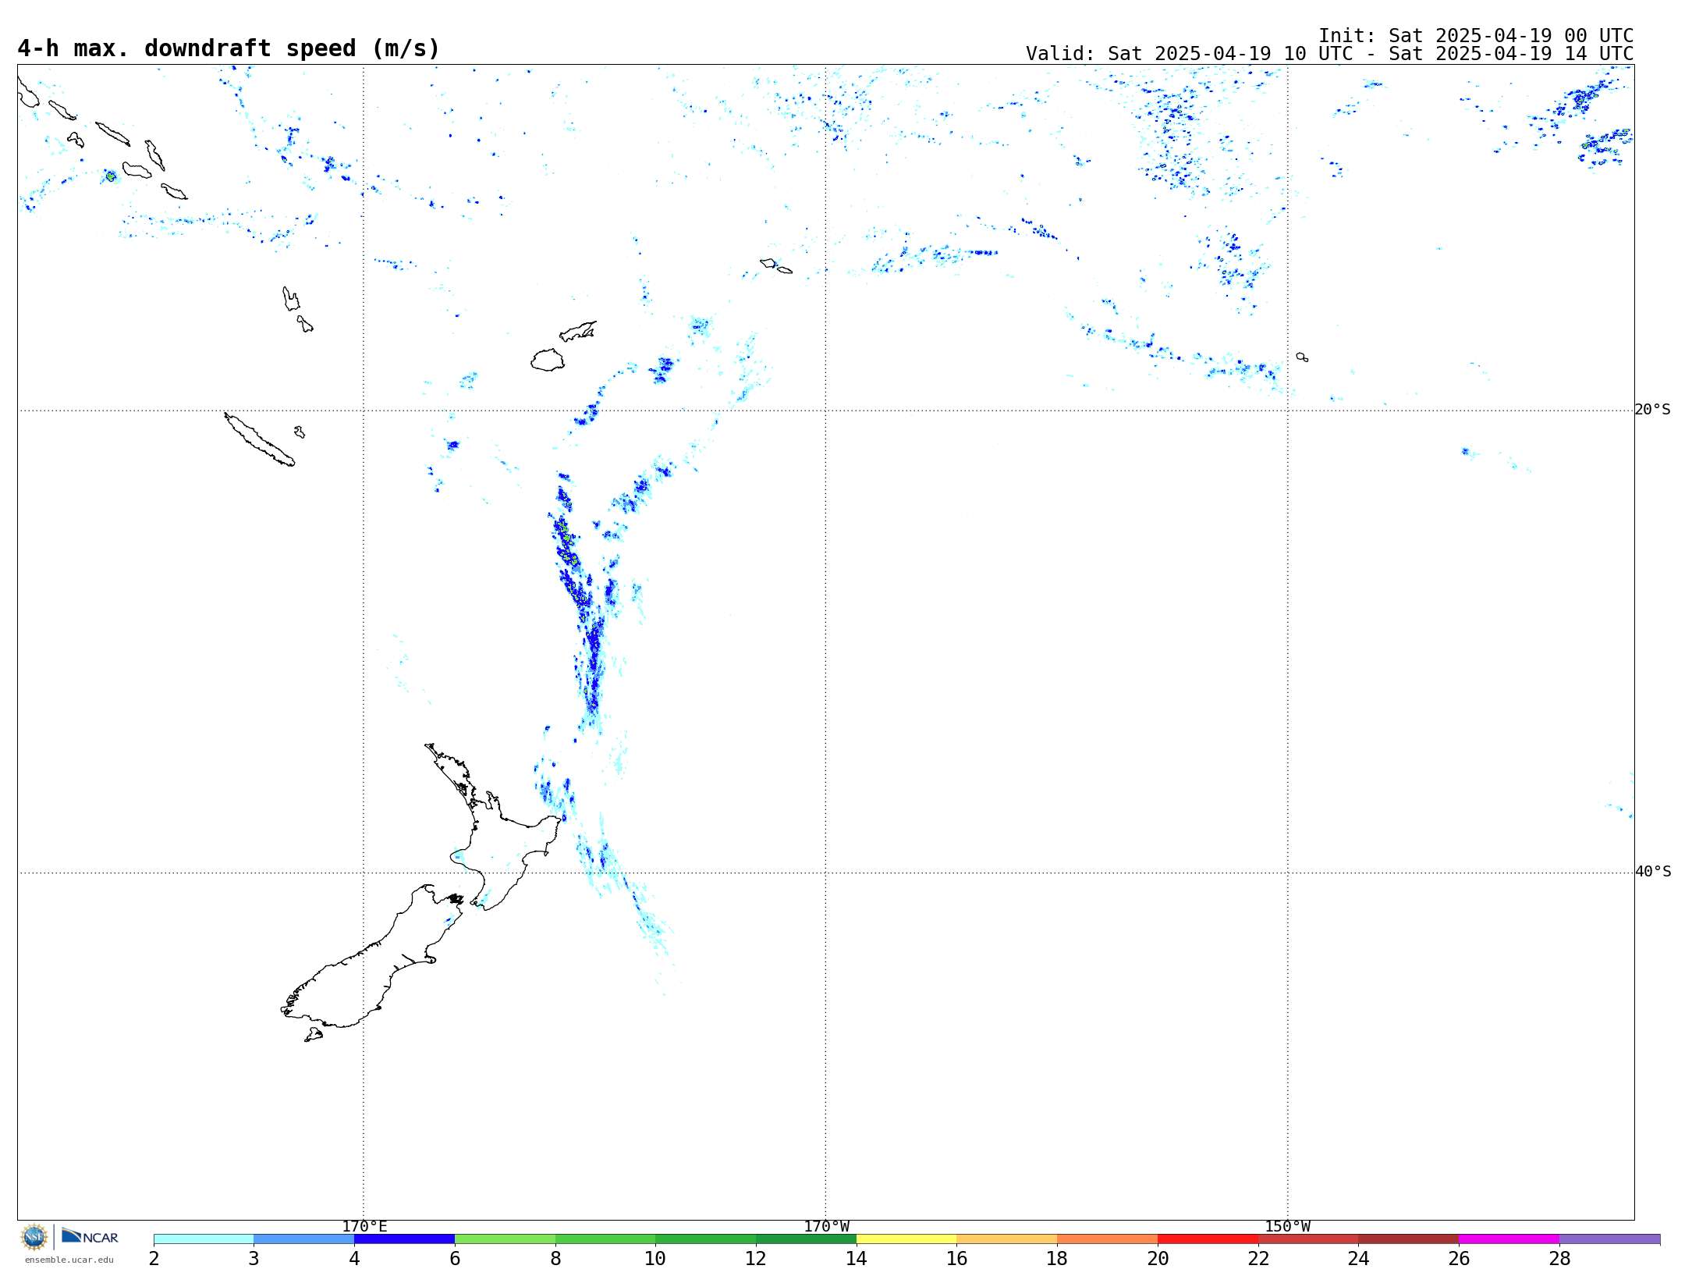Select the '4-h max. downdraft speed (m/s)' title
The height and width of the screenshot is (1269, 1685).
229,48
